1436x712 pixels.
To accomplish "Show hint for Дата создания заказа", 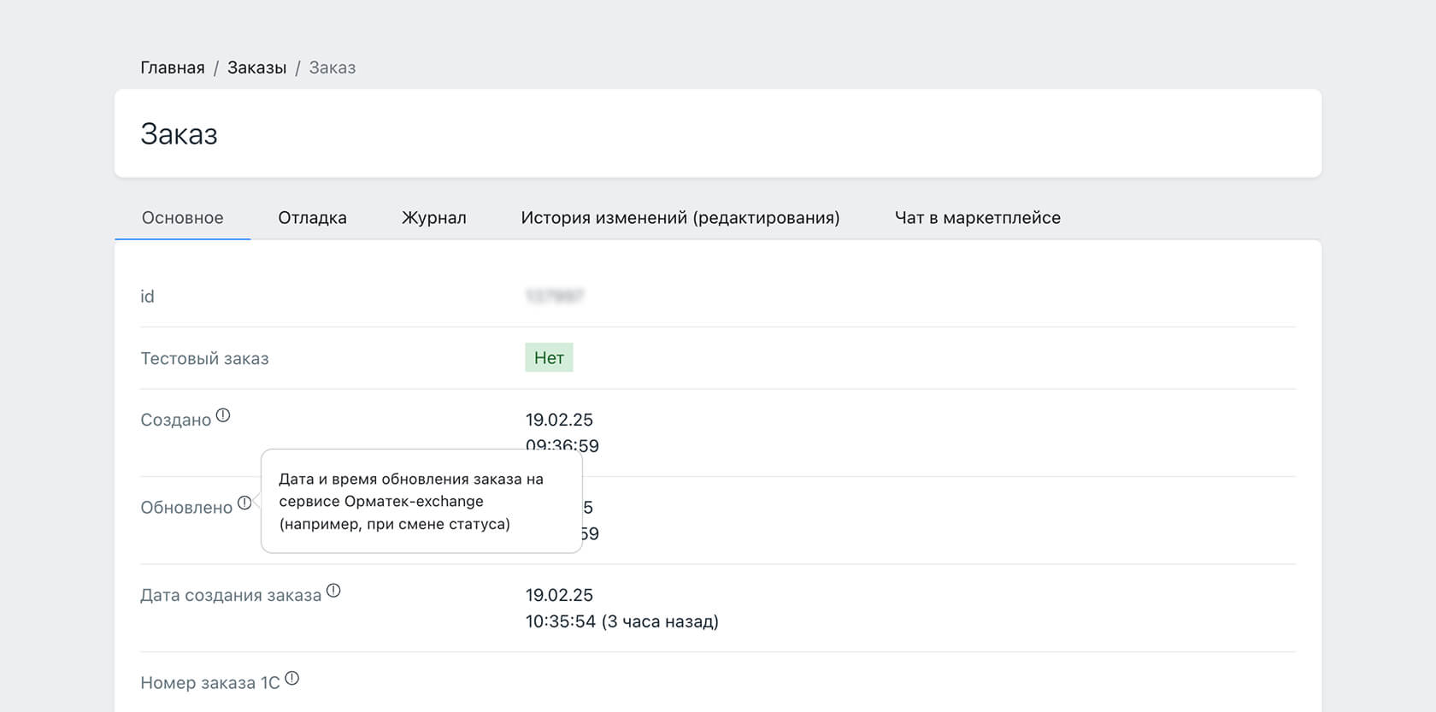I will (x=333, y=591).
